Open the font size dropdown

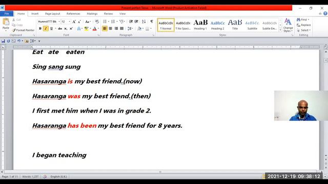tap(70, 21)
